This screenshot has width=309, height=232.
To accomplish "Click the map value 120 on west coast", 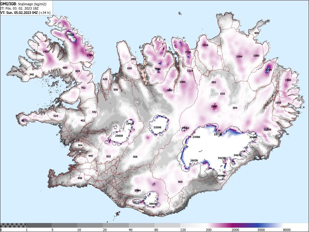I will pos(15,71).
